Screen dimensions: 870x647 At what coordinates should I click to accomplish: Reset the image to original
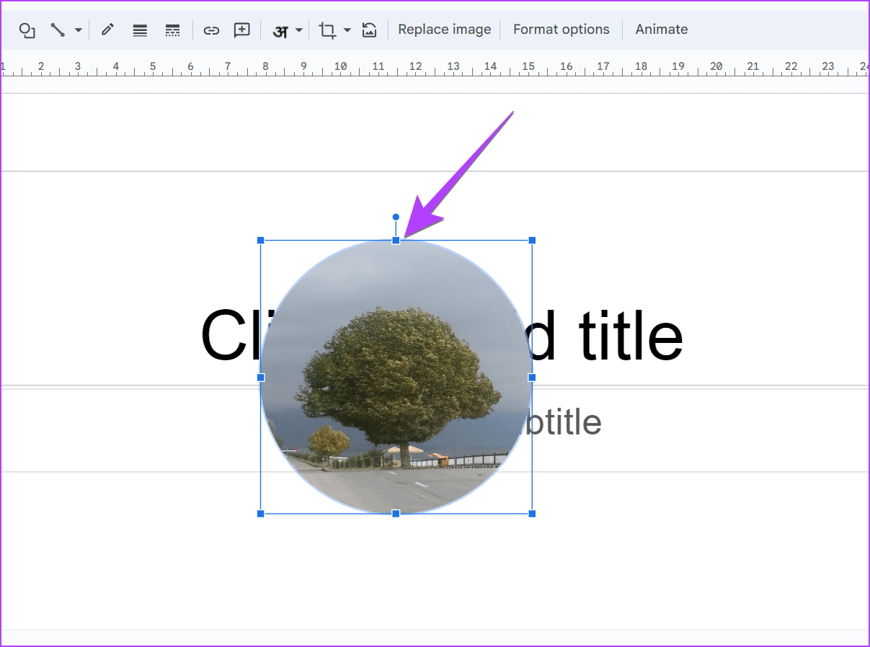click(x=369, y=30)
